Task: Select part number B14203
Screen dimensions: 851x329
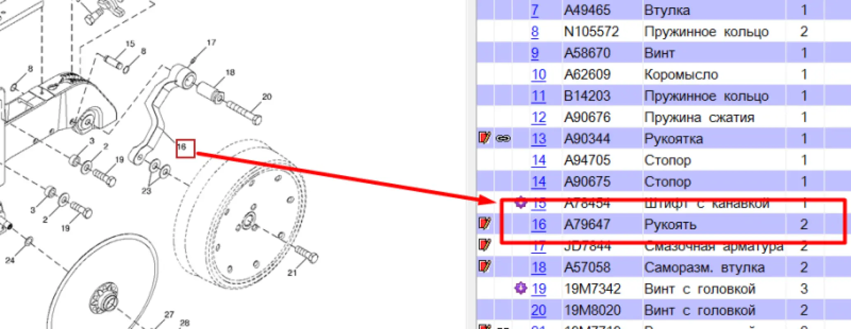Action: [x=587, y=96]
